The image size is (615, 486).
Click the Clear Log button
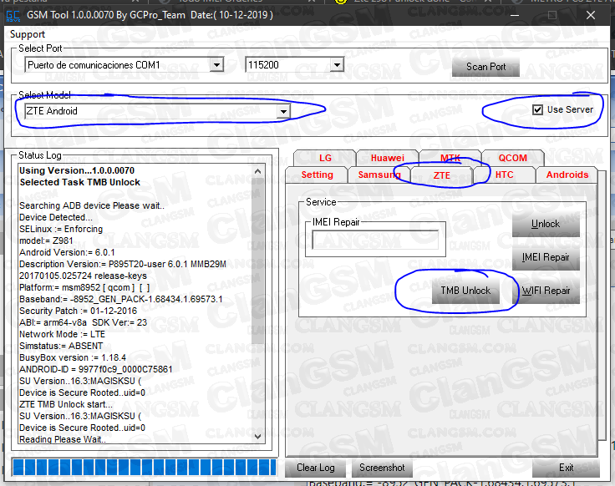[x=315, y=468]
